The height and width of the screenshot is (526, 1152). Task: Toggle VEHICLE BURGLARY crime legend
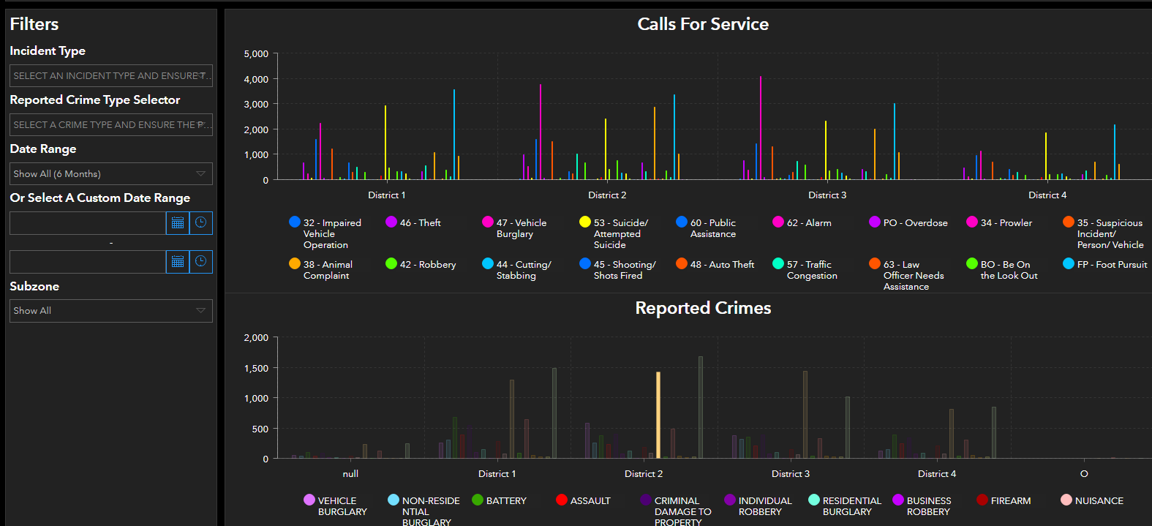tap(336, 506)
